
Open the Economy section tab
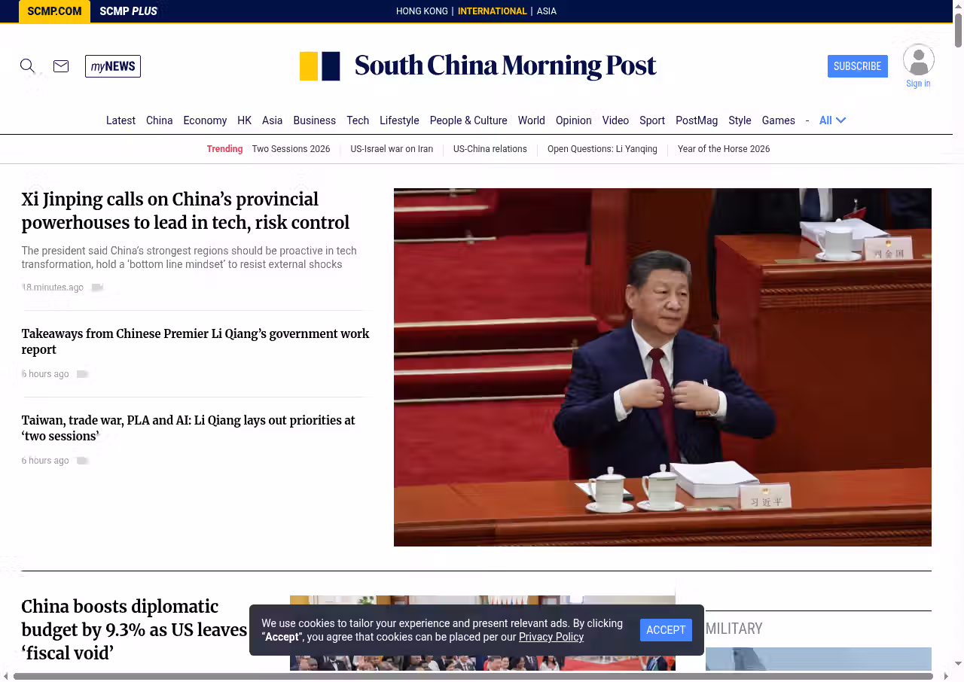click(205, 120)
